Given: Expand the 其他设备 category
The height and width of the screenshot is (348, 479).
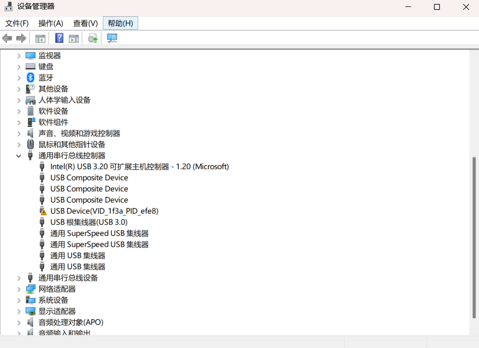Looking at the screenshot, I should (x=19, y=89).
